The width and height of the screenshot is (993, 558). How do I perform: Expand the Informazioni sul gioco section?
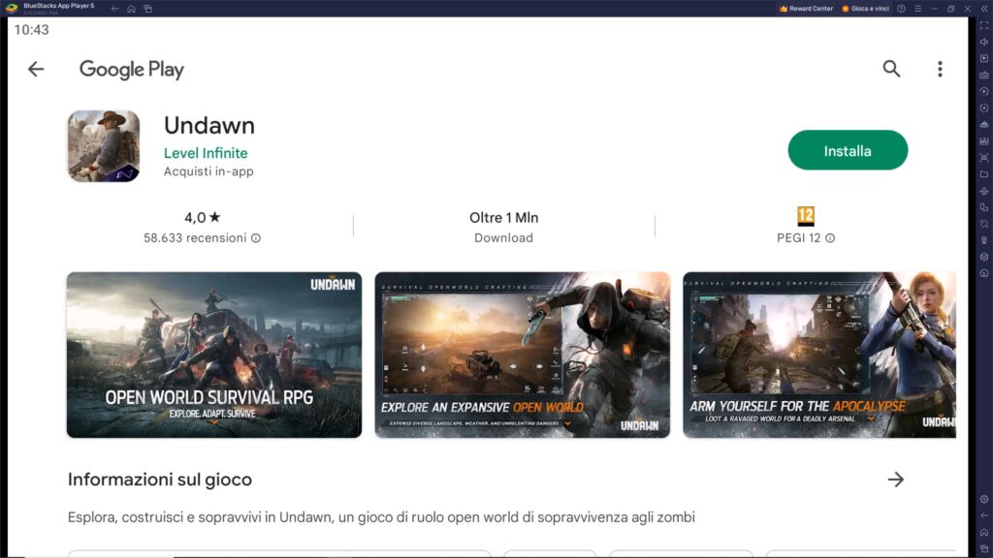pyautogui.click(x=895, y=480)
